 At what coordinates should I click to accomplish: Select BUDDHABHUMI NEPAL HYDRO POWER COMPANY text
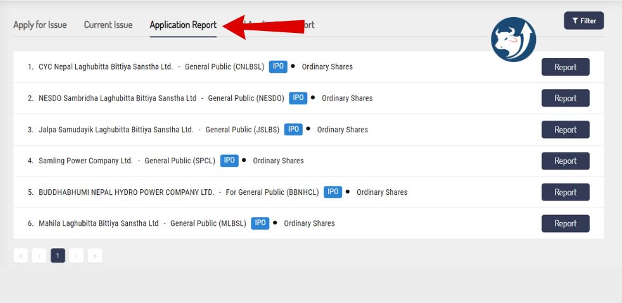click(x=126, y=192)
